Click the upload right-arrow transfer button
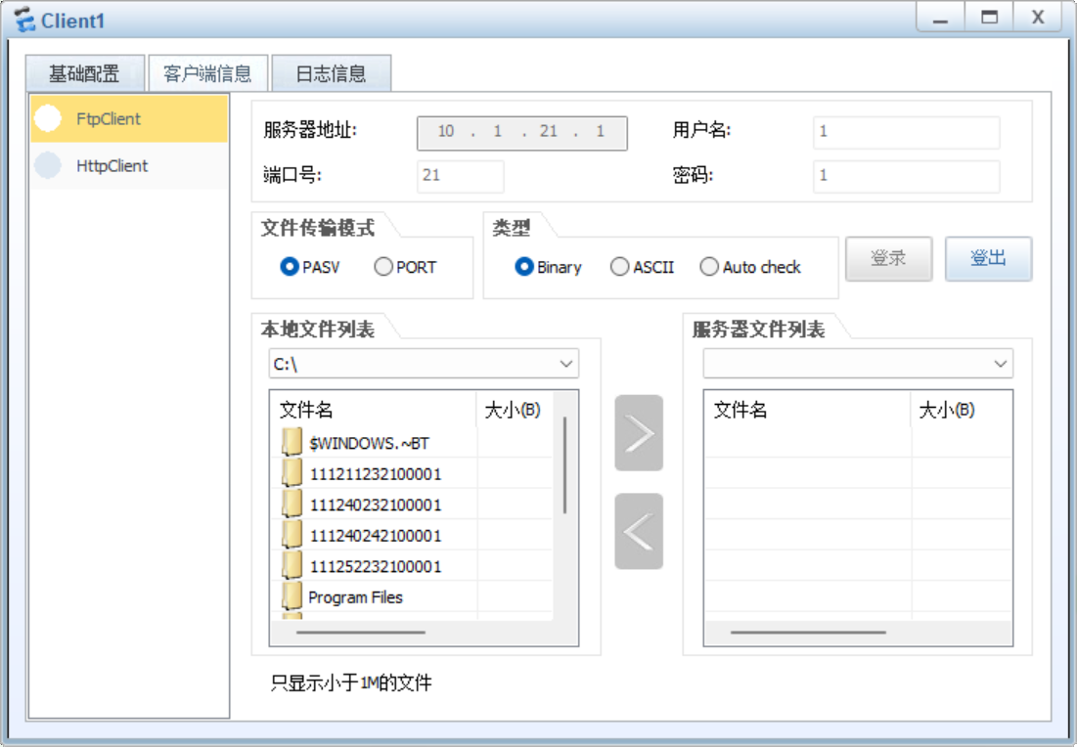 (639, 433)
